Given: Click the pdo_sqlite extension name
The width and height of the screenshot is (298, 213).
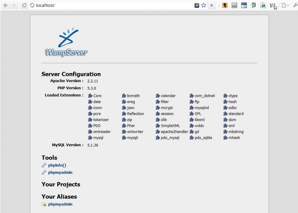Looking at the screenshot, I should click(x=203, y=138).
